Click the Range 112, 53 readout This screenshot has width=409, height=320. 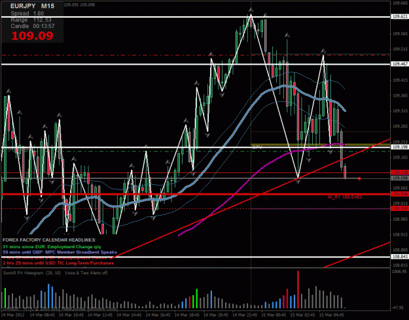click(x=31, y=20)
